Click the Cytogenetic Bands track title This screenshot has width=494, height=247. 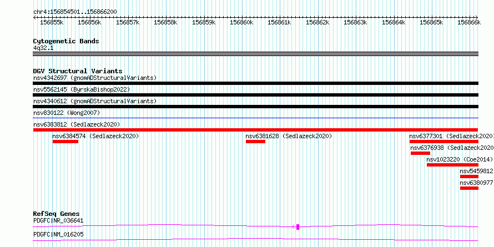66,41
